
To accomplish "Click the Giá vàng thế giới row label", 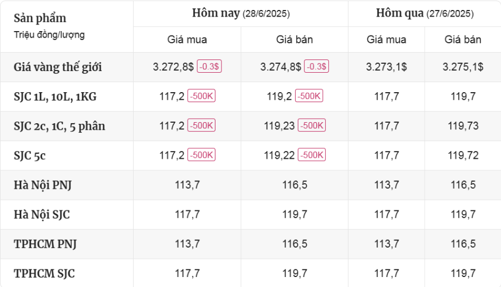I will [x=58, y=67].
